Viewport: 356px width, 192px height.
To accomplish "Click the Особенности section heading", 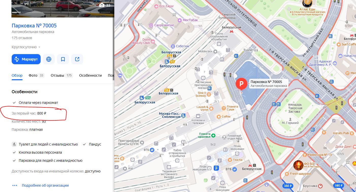I will point(24,92).
